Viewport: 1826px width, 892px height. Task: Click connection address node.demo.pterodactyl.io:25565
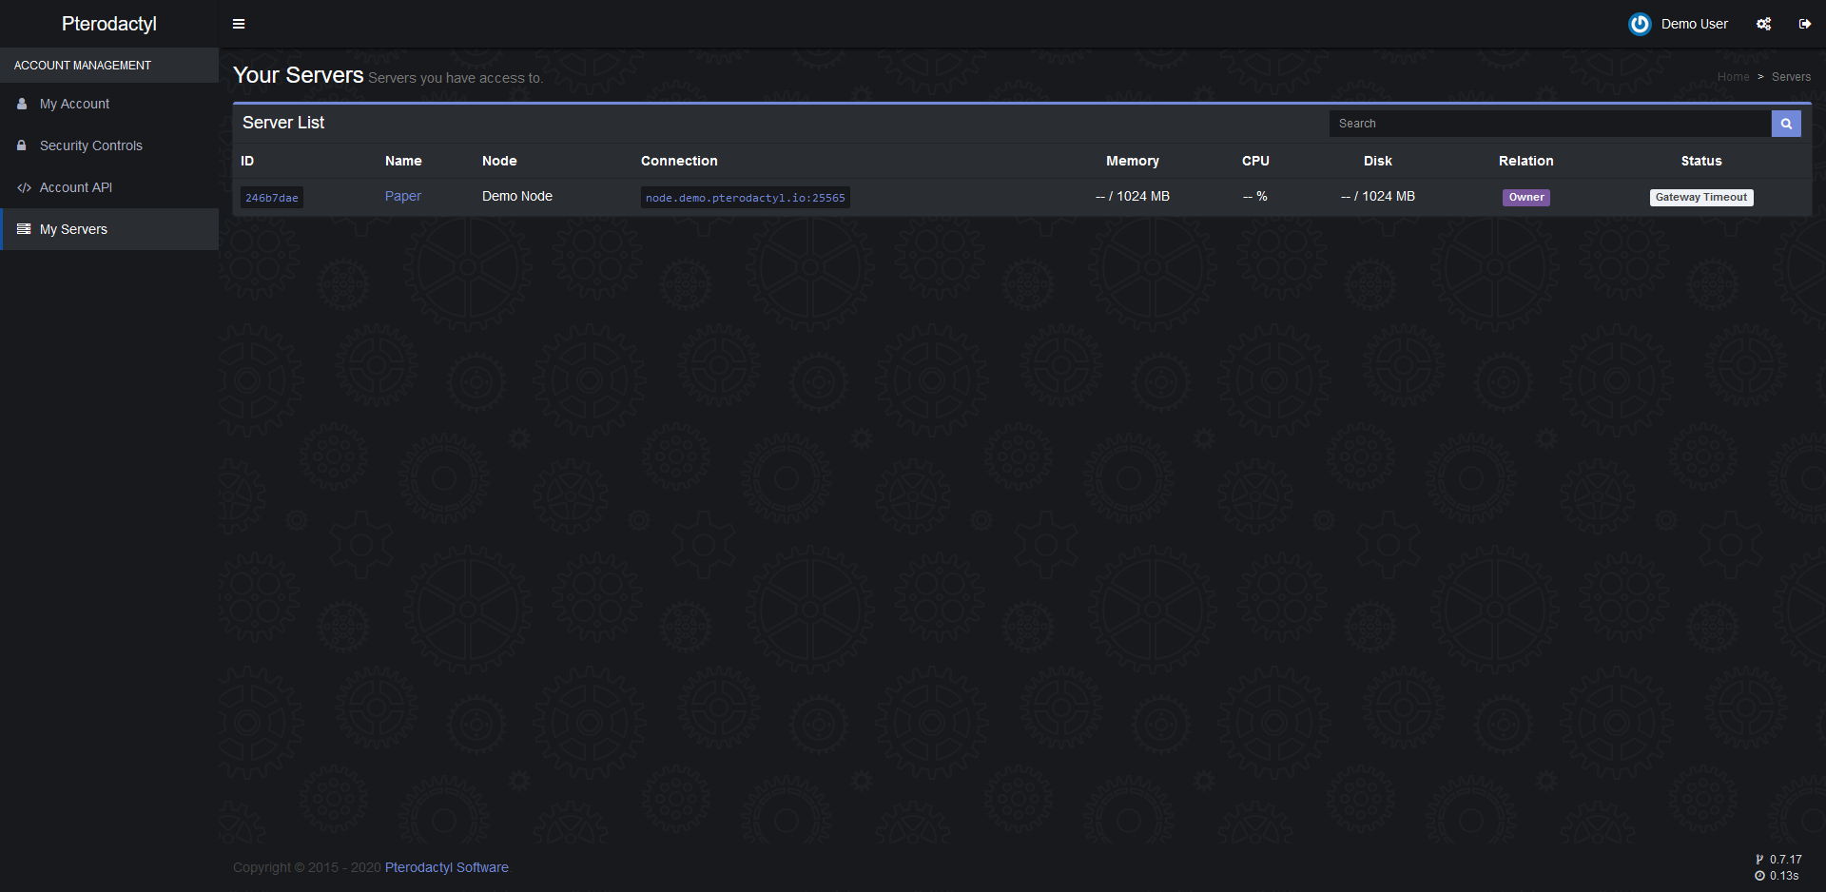pyautogui.click(x=746, y=198)
